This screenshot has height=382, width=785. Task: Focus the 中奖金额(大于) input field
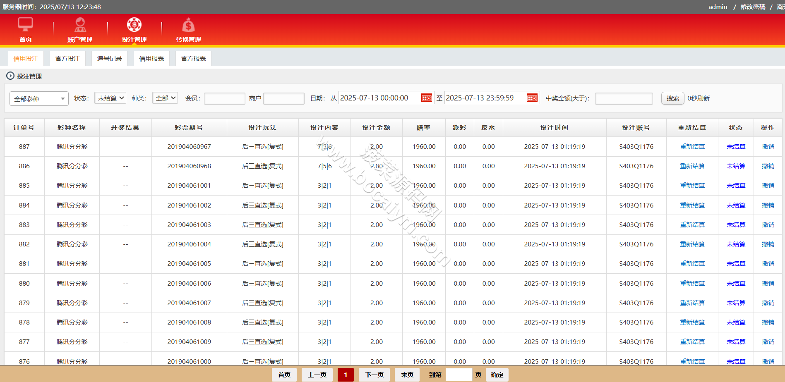coord(624,98)
